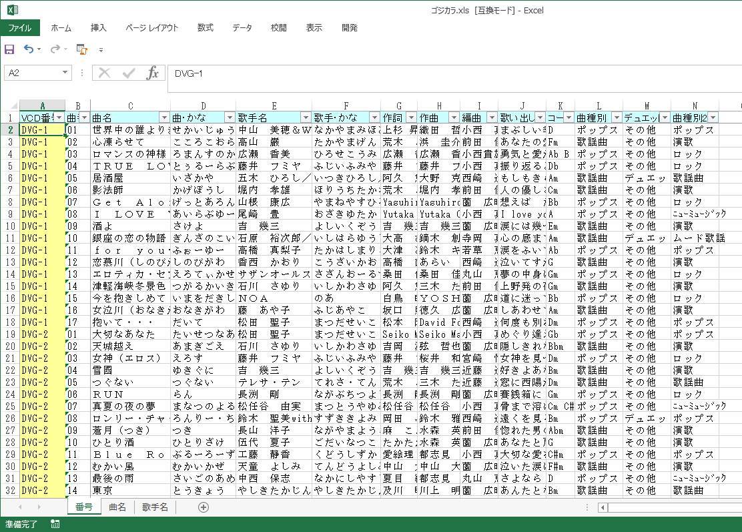Open filter dropdown for デュエット column
742x532 pixels.
665,117
